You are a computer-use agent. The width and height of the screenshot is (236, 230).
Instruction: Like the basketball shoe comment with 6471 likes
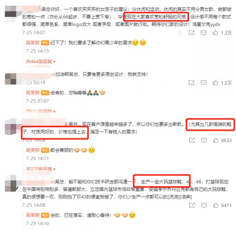216,205
